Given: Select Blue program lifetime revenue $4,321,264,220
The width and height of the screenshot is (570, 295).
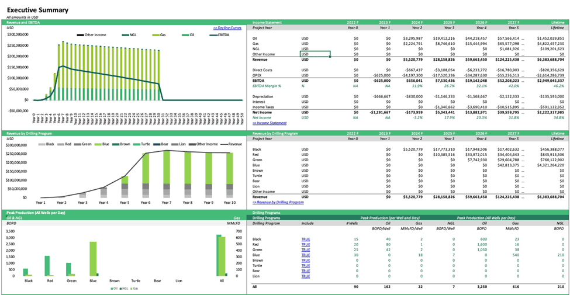Looking at the screenshot, I should (550, 165).
